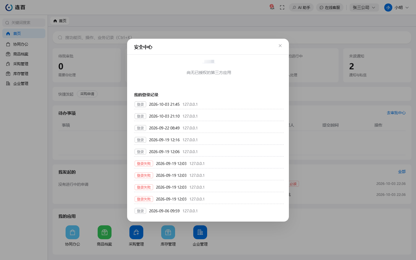The image size is (416, 260).
Task: Select 首页 in the sidebar
Action: pos(24,34)
